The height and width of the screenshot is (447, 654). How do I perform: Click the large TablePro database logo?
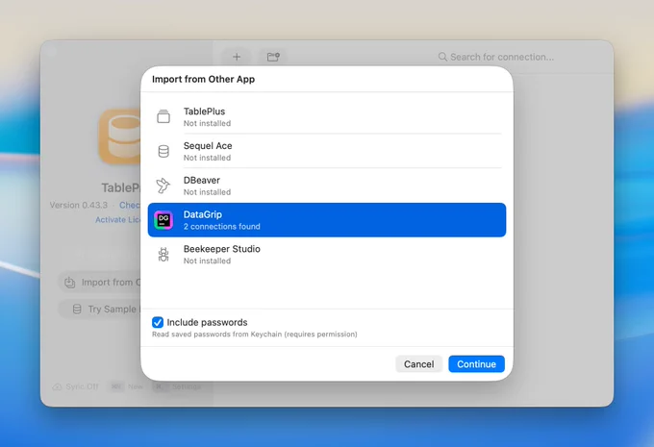(120, 137)
